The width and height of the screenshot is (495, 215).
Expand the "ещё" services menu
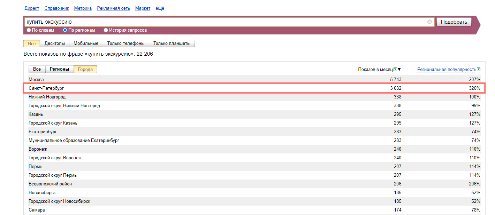click(160, 8)
